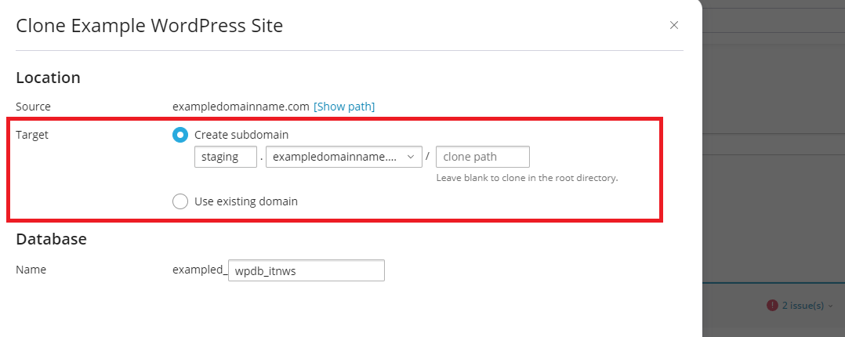Click the red issues warning icon

coord(772,306)
